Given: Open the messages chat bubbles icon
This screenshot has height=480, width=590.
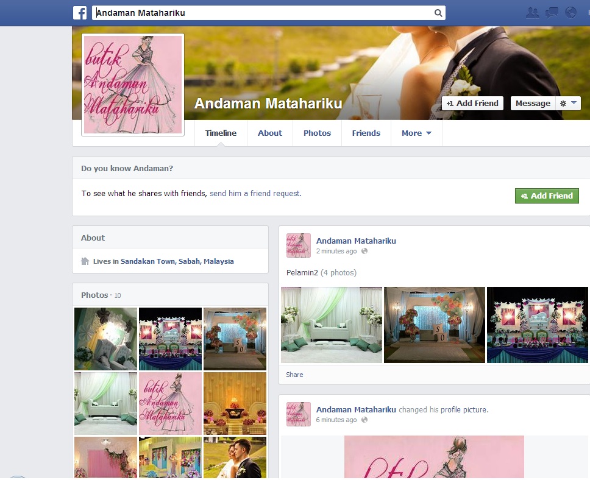Looking at the screenshot, I should pos(552,12).
